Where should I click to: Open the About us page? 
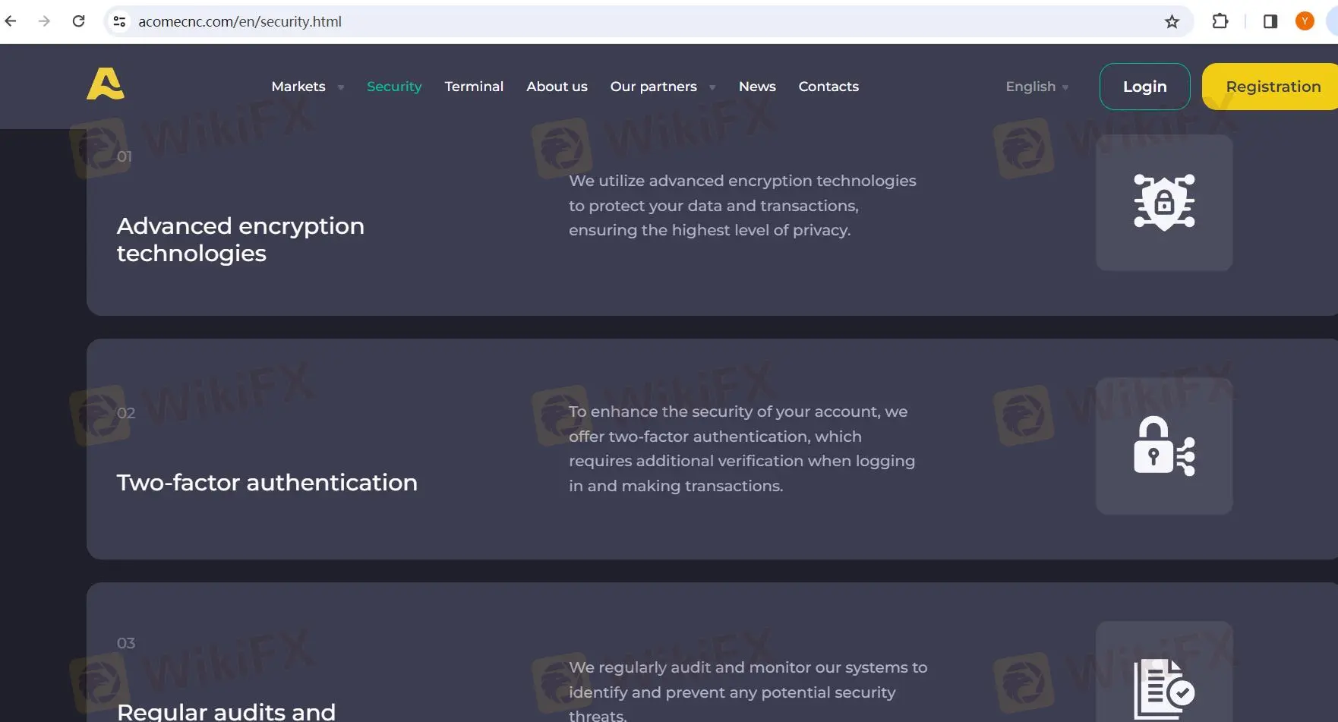pyautogui.click(x=557, y=87)
